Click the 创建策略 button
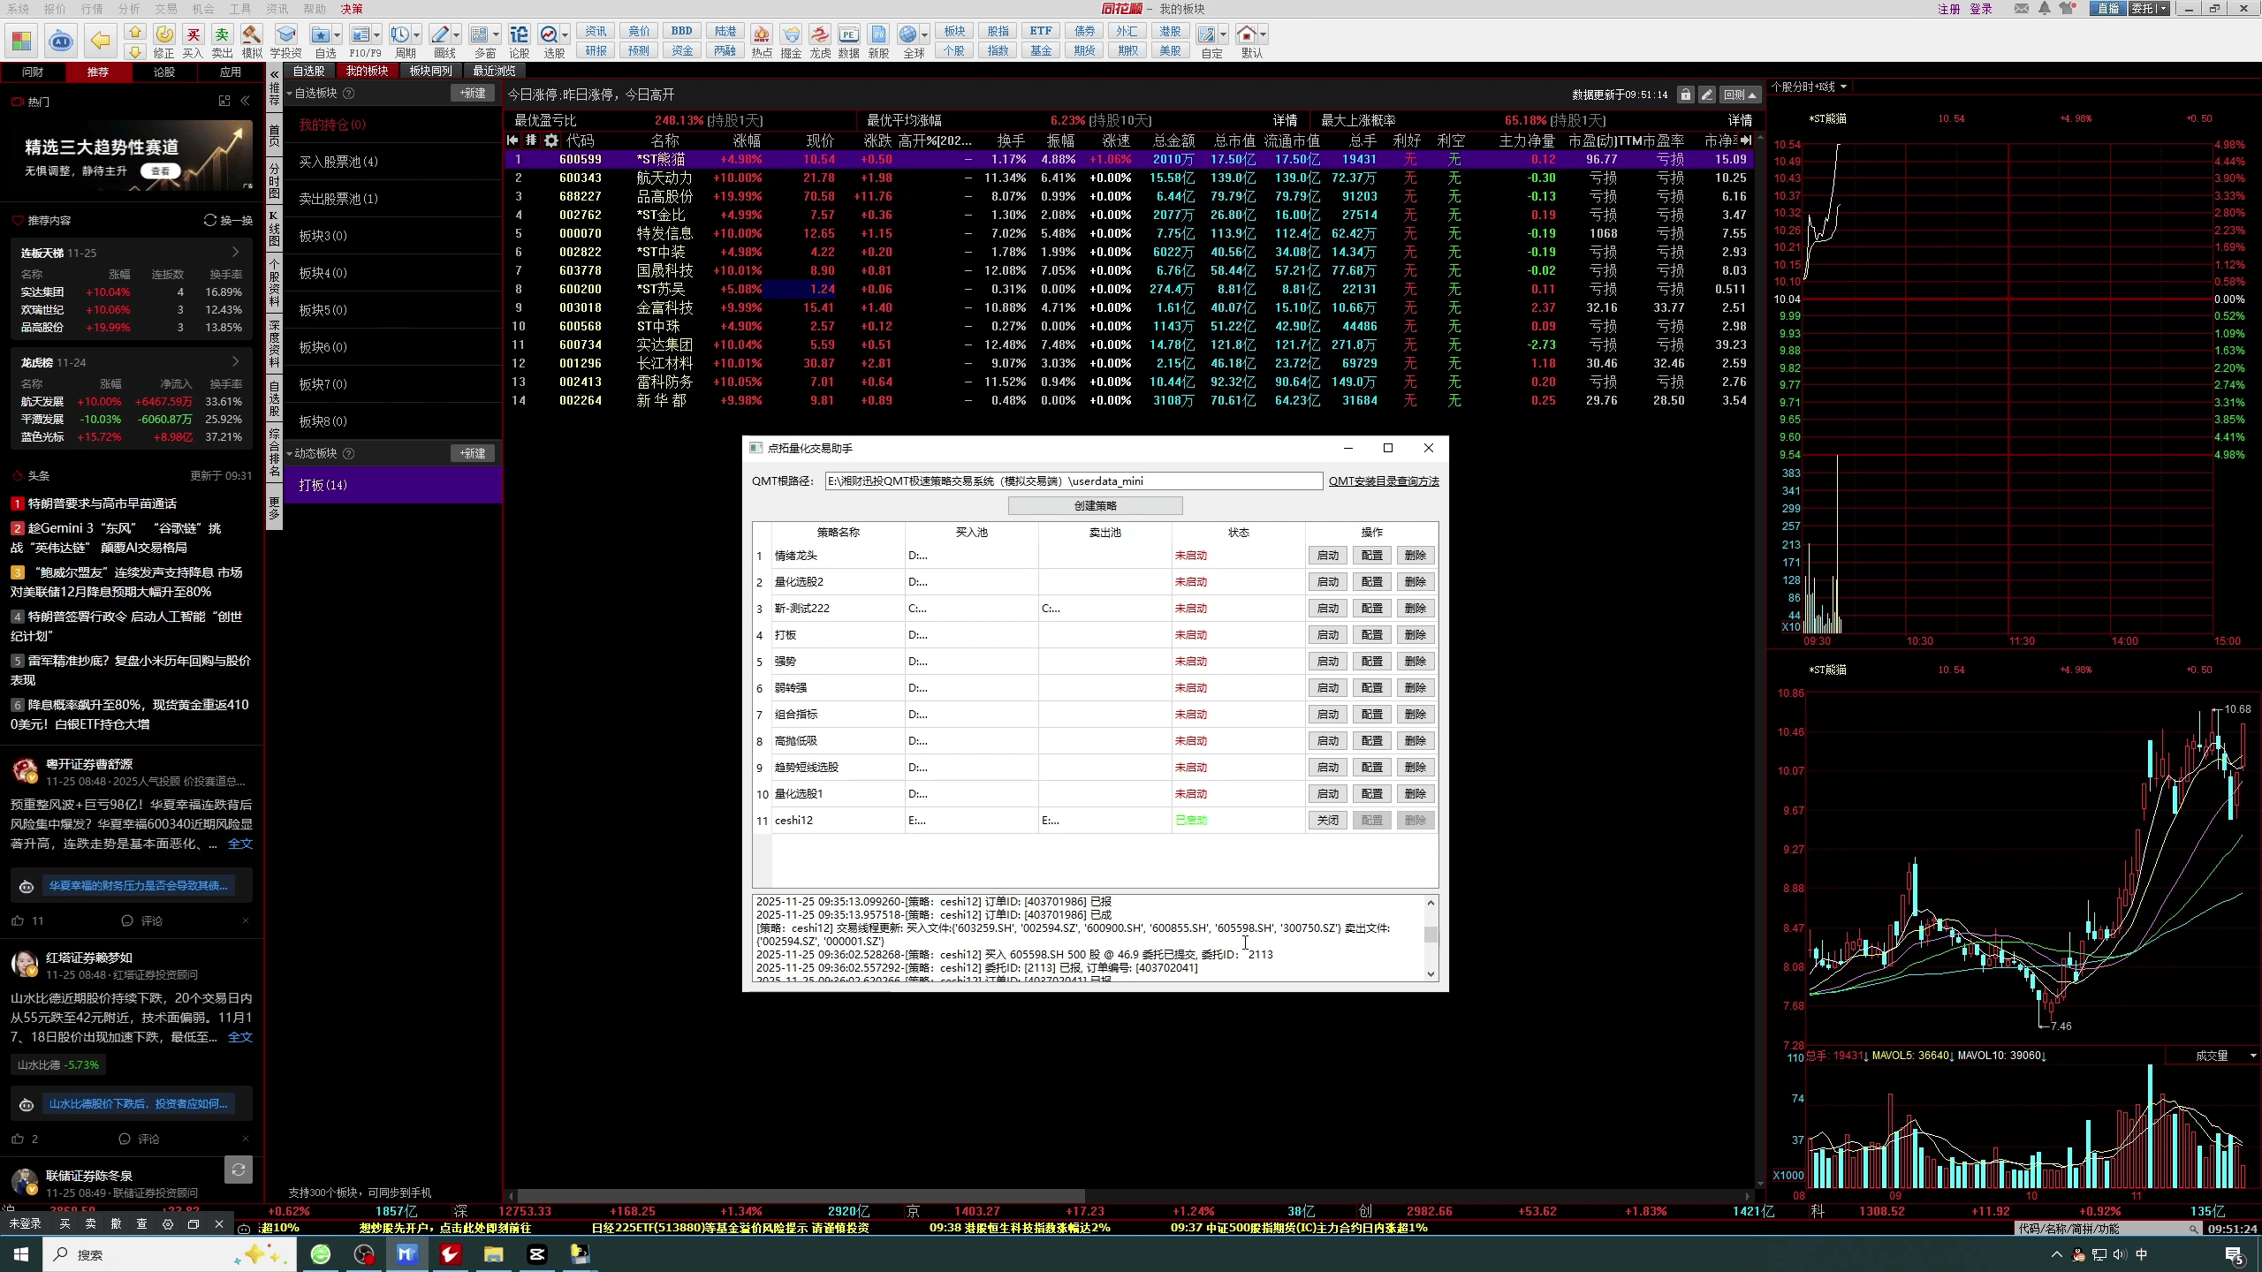Viewport: 2262px width, 1272px height. pos(1095,505)
